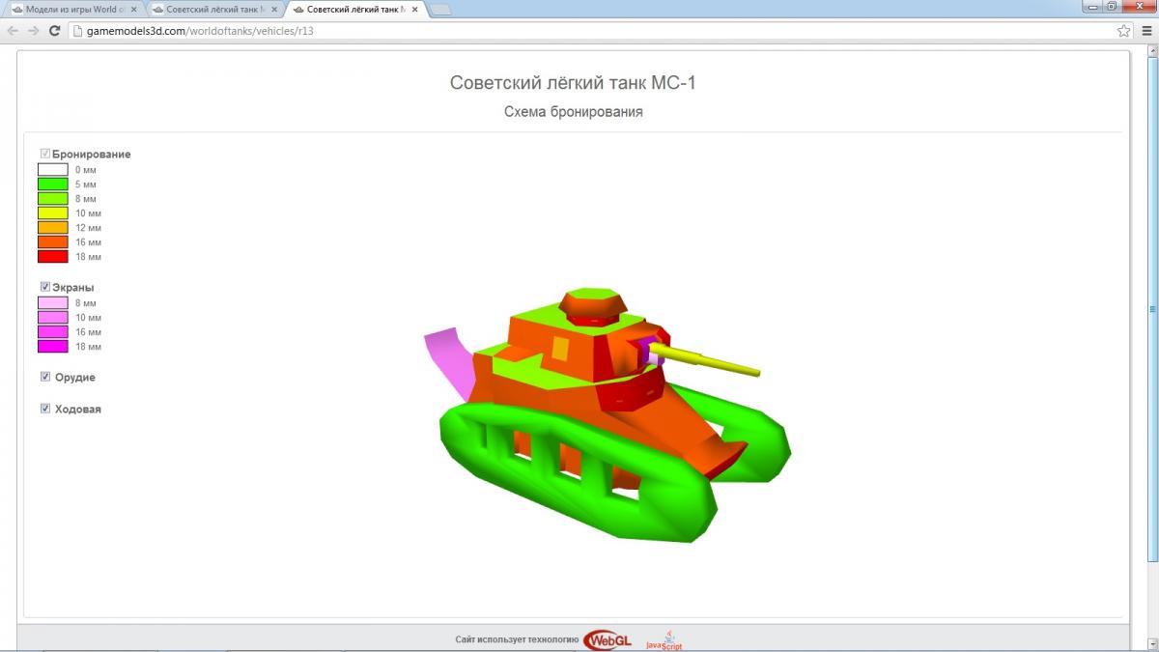Click the 18 мм bright magenta screen swatch
The height and width of the screenshot is (652, 1159).
53,347
